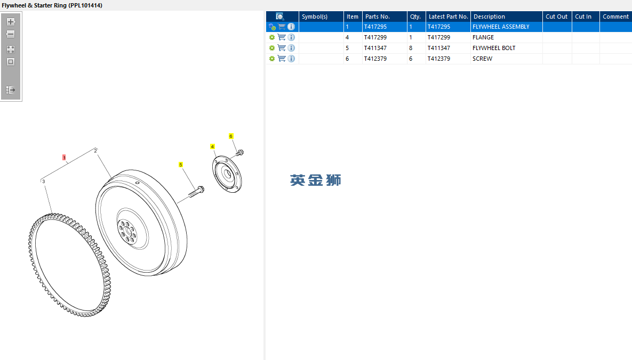Screen dimensions: 632x360
Task: Click callout 2 label near flywheel
Action: point(95,151)
